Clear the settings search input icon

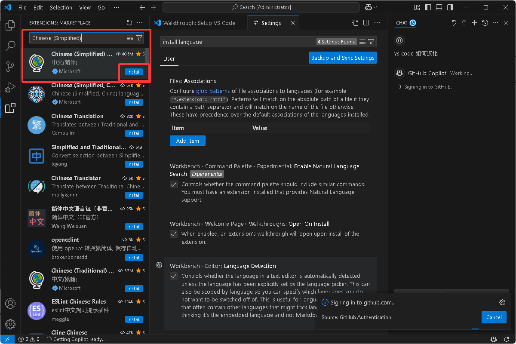(362, 42)
